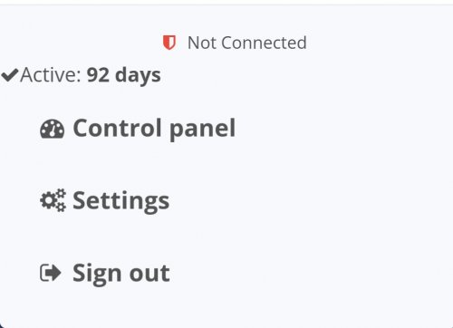Open the Settings menu entry
The image size is (453, 328).
pos(105,201)
